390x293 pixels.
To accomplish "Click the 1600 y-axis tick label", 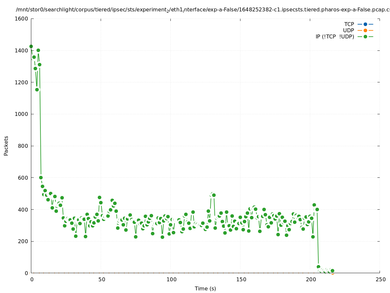I will pos(22,19).
